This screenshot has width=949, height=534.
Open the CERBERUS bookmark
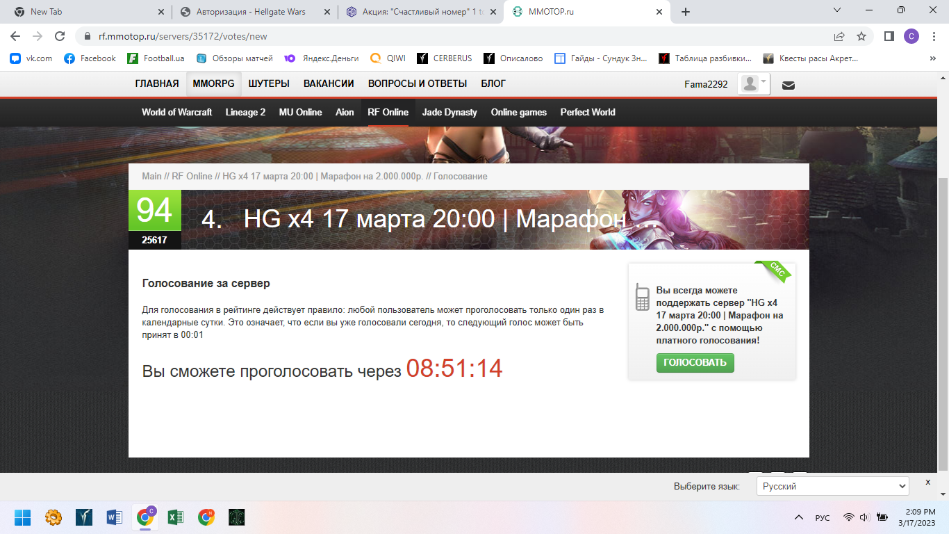pyautogui.click(x=444, y=58)
